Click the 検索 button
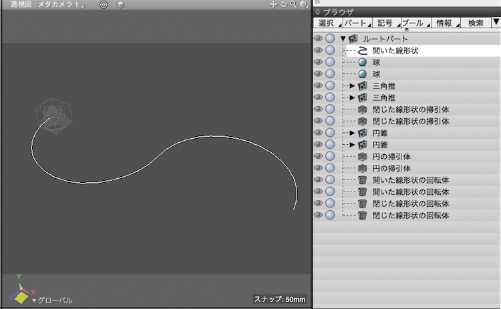 click(476, 23)
